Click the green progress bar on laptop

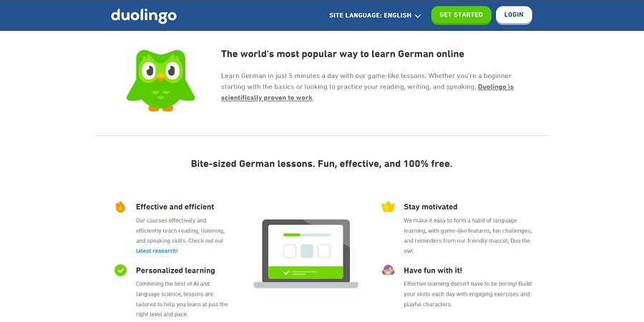[x=292, y=235]
